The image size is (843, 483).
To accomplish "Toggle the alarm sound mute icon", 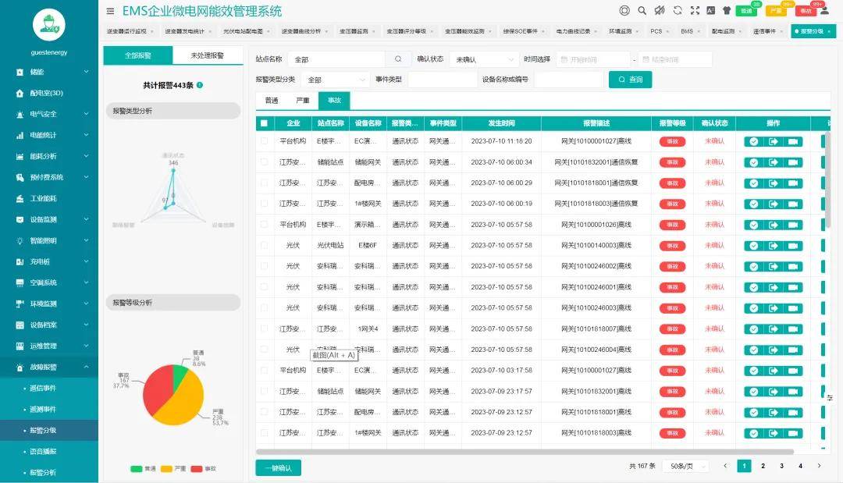I will pyautogui.click(x=660, y=10).
